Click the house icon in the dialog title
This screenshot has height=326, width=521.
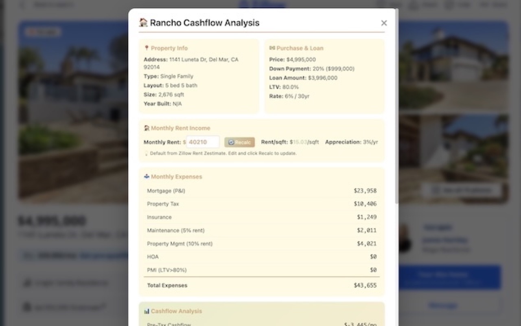pos(143,22)
